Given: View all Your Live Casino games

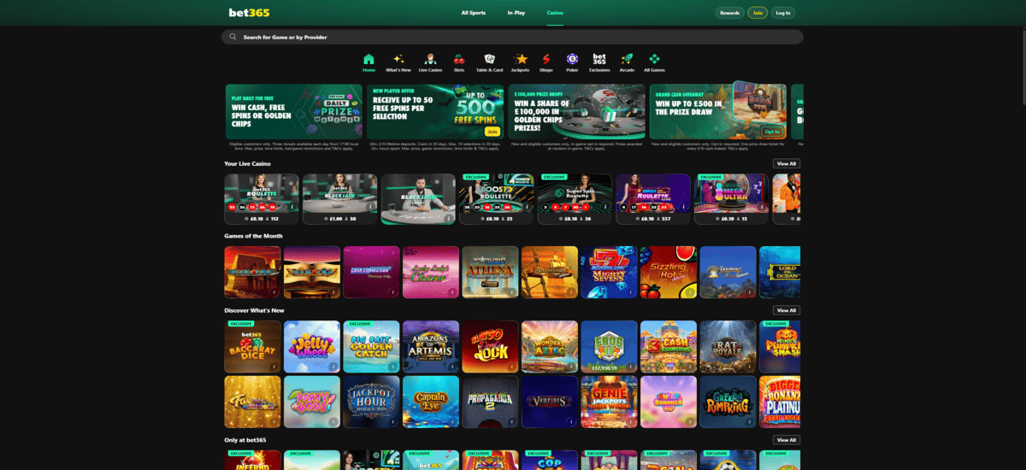Looking at the screenshot, I should pyautogui.click(x=787, y=163).
